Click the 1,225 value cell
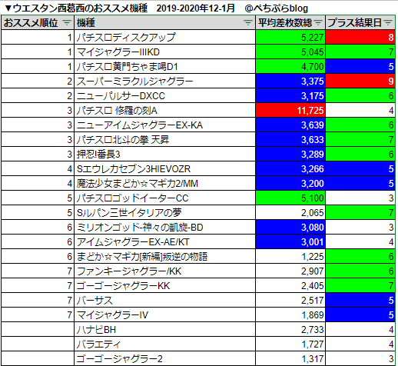 290,256
